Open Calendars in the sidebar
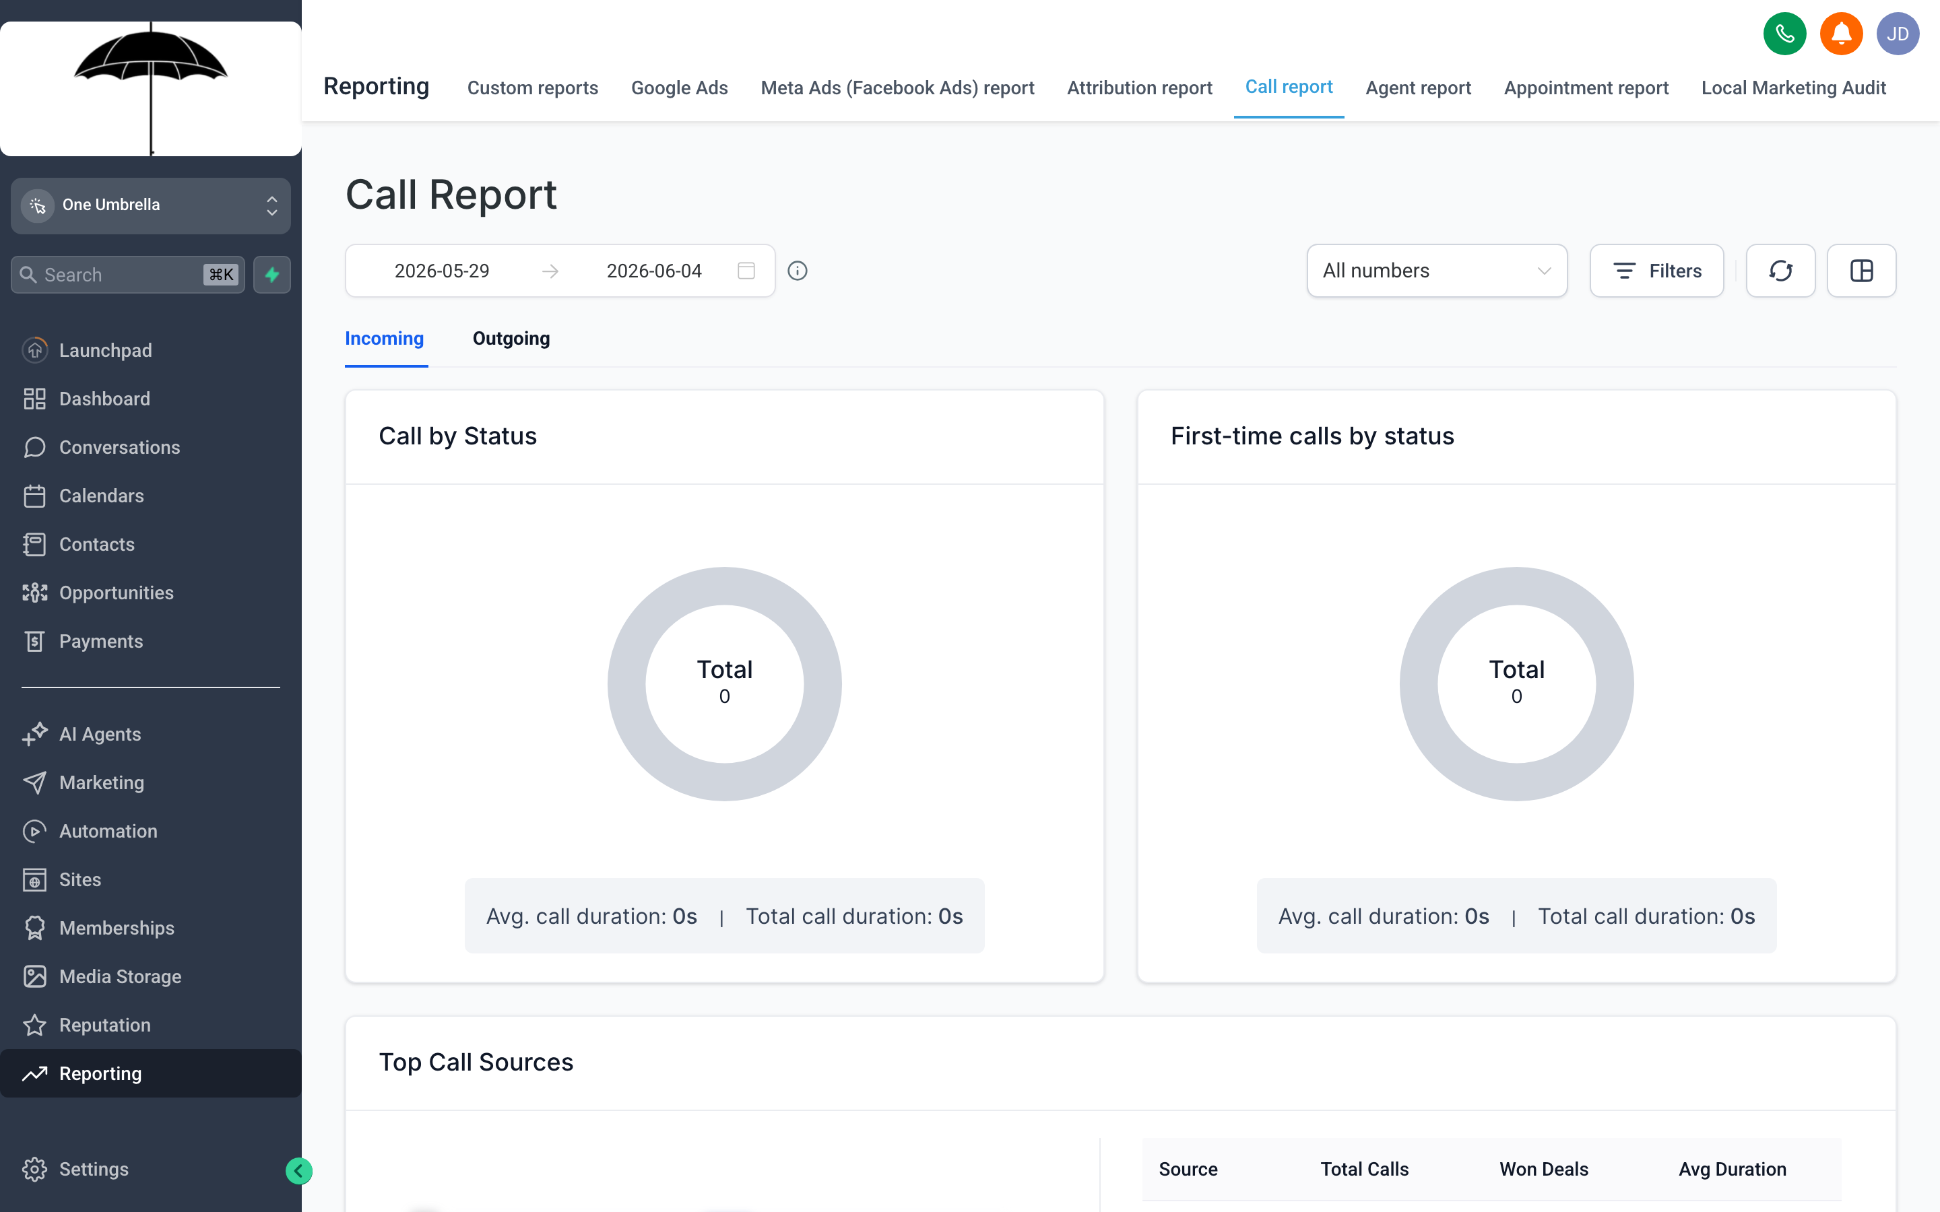Image resolution: width=1940 pixels, height=1212 pixels. [151, 496]
